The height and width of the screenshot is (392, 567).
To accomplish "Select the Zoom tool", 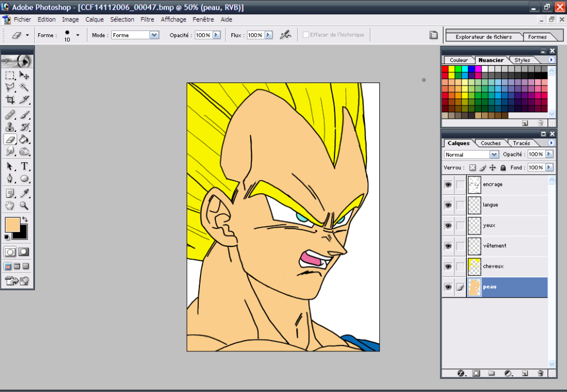I will 24,206.
